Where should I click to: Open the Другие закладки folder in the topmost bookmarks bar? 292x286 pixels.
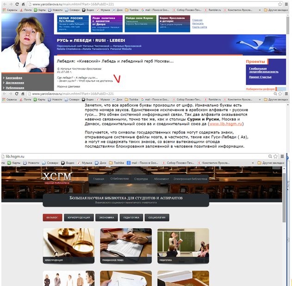tap(276, 10)
